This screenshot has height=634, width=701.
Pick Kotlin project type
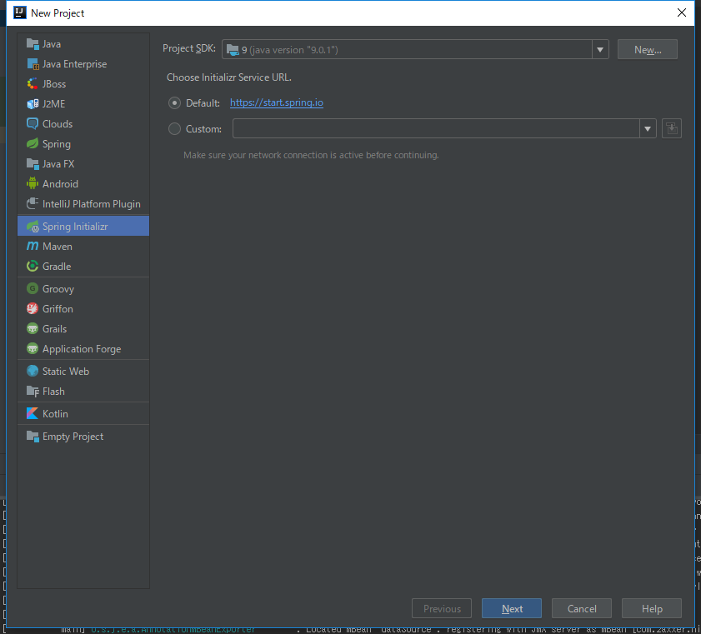tap(83, 414)
